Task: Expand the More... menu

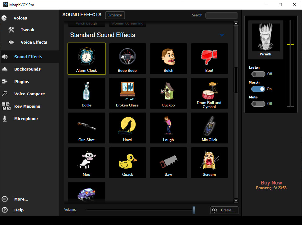Action: [x=21, y=199]
